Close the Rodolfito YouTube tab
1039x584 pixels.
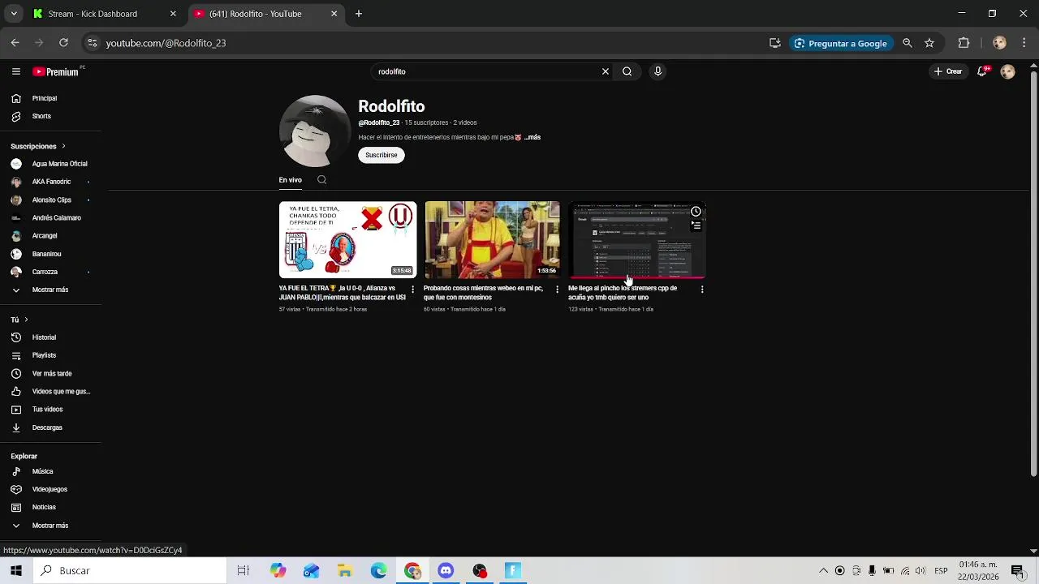(334, 14)
